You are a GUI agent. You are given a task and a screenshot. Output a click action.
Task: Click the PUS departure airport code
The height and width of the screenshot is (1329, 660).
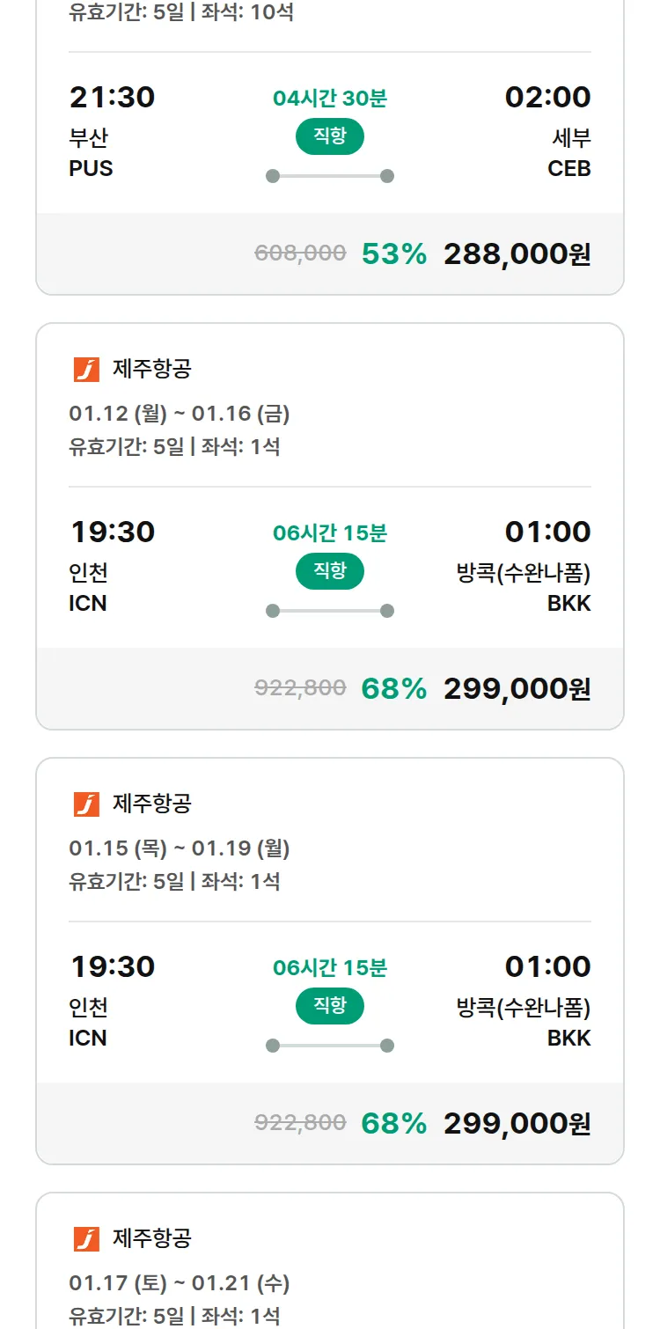(91, 168)
